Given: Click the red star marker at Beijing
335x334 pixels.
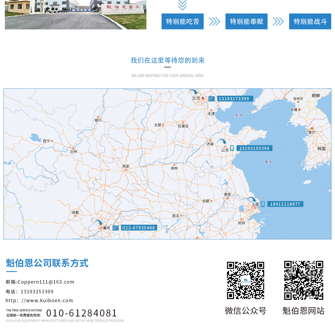Looking at the screenshot, I should click(203, 98).
